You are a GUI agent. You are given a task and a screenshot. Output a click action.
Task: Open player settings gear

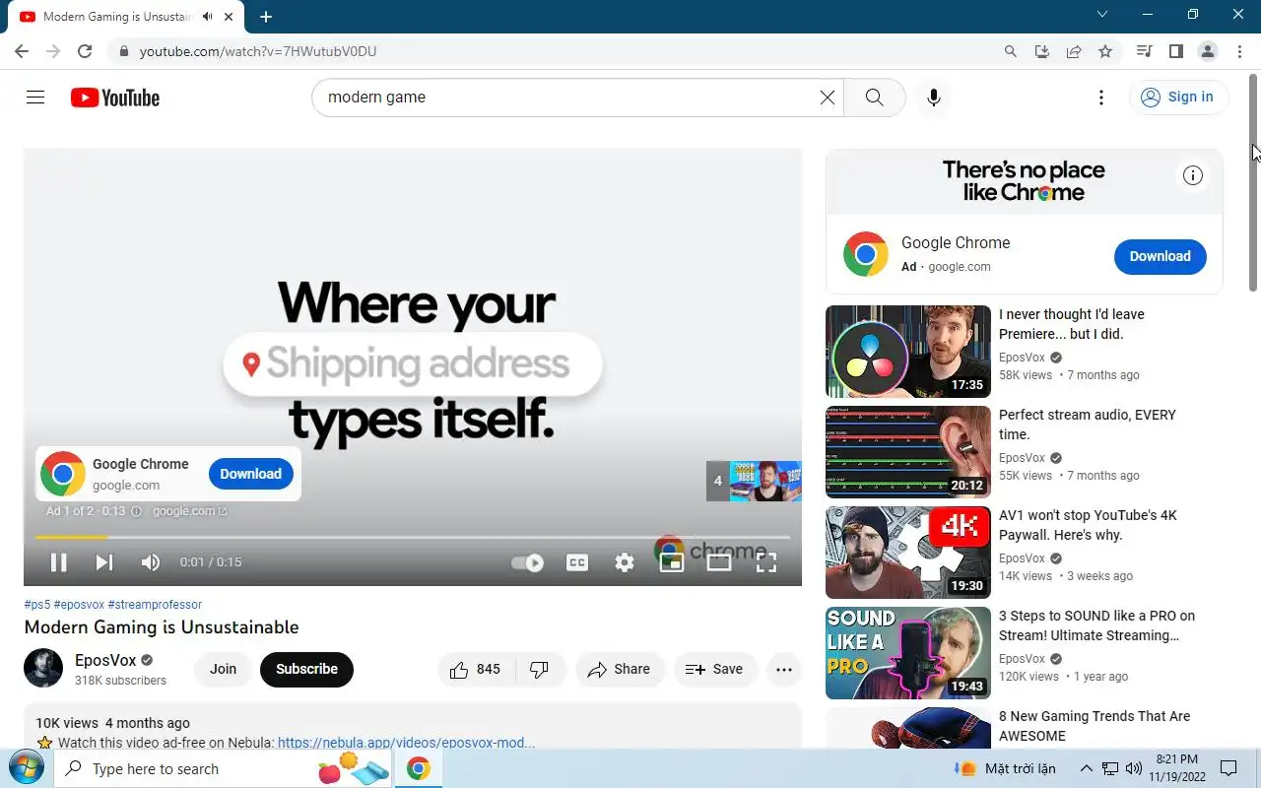(625, 562)
